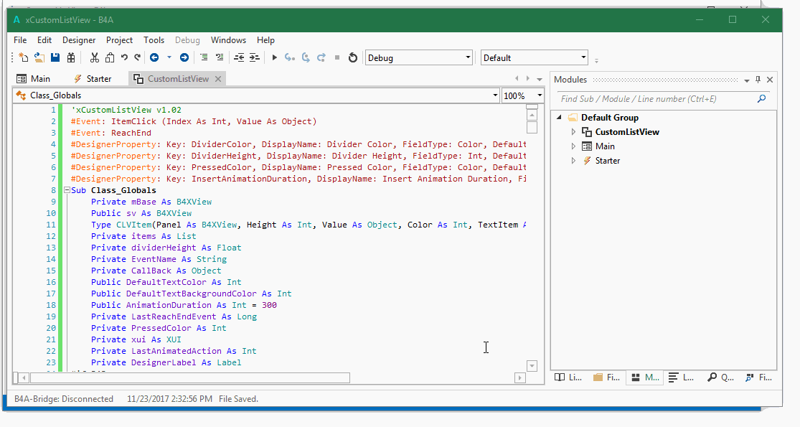
Task: Click the search magnifier in Modules panel
Action: coord(761,99)
